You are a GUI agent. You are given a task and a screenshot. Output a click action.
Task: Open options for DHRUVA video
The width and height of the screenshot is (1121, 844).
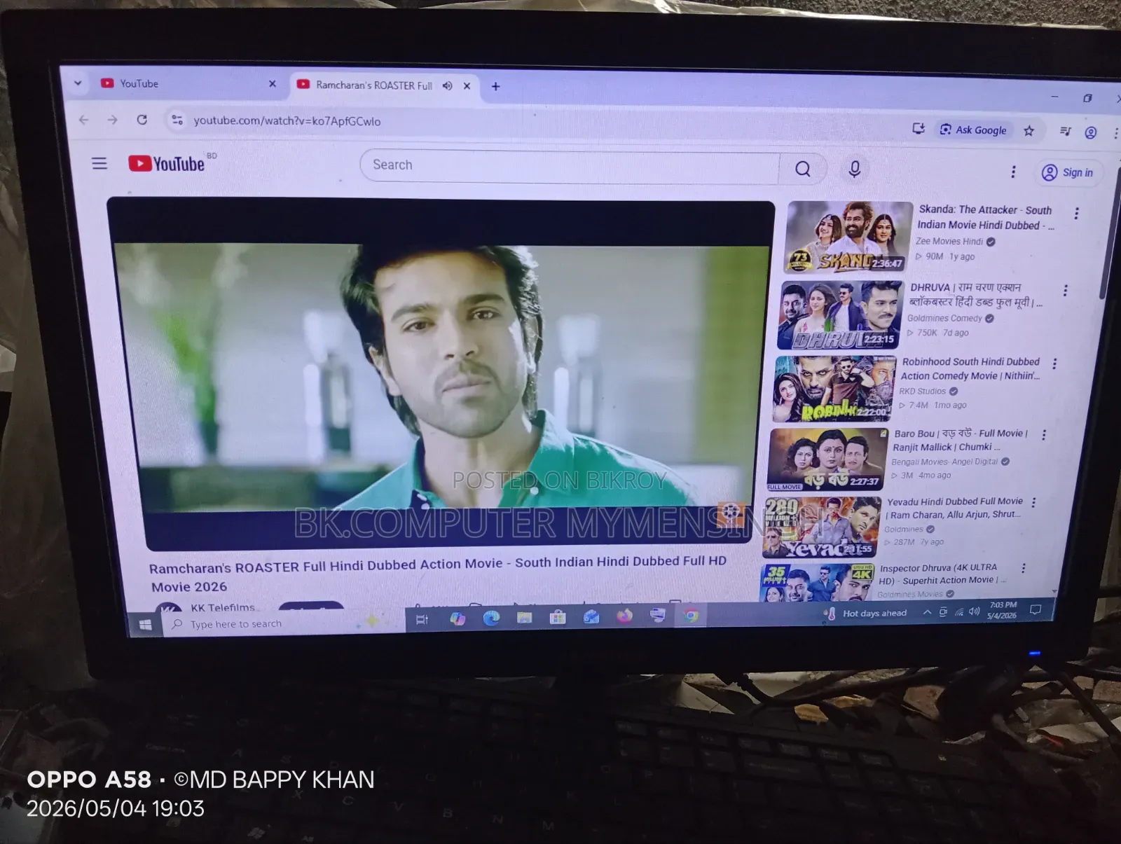pyautogui.click(x=1066, y=291)
